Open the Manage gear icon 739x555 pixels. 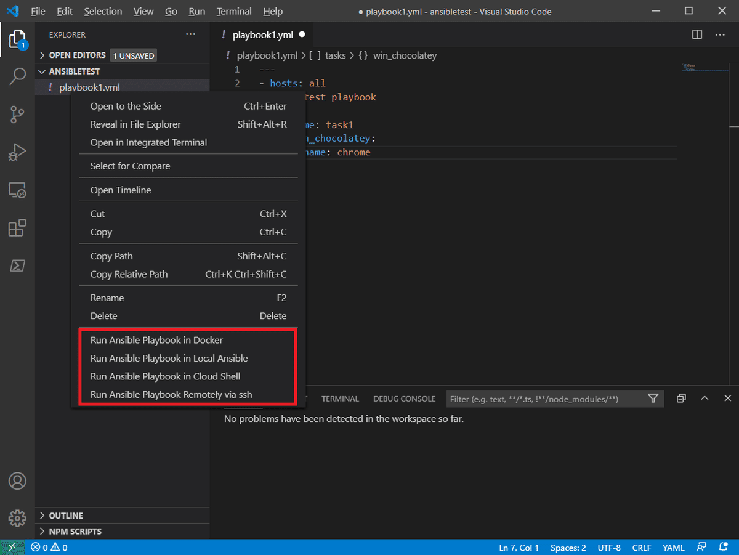point(17,517)
